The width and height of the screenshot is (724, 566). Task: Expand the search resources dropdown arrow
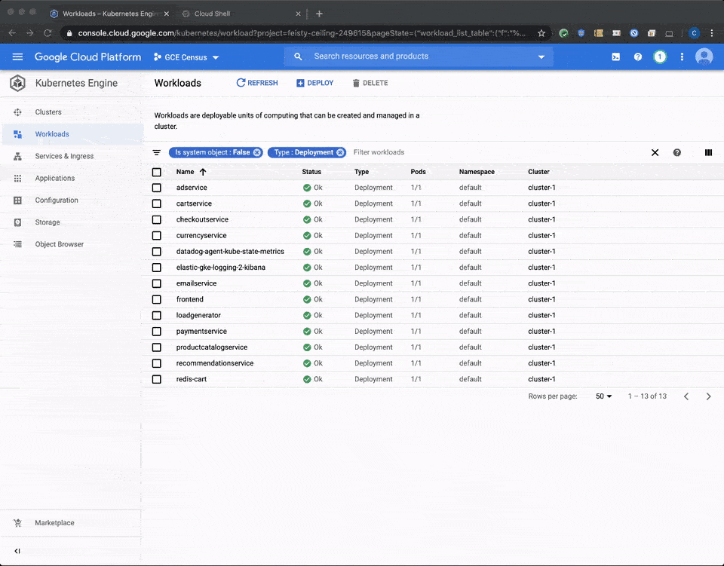541,57
